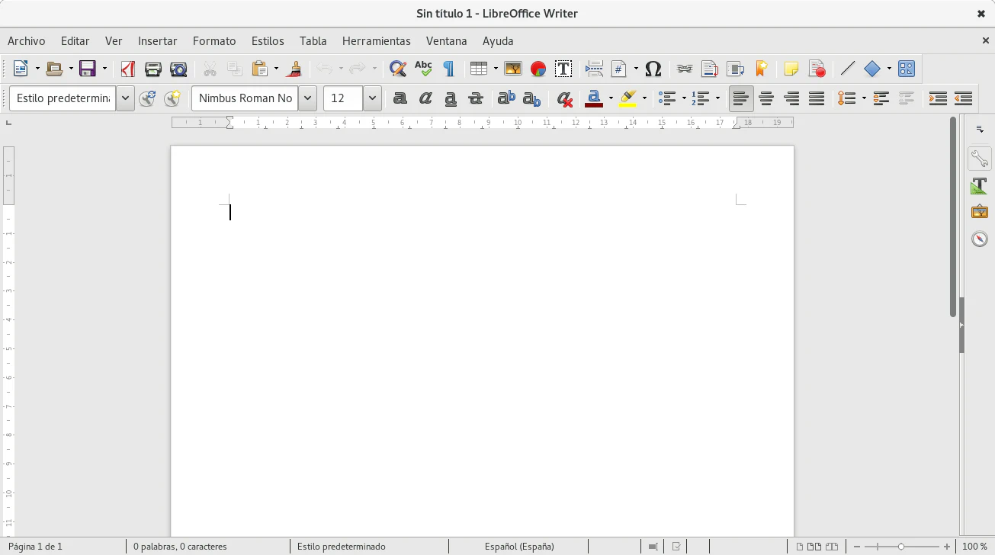The height and width of the screenshot is (555, 995).
Task: Expand the paragraph style dropdown list
Action: pos(125,98)
